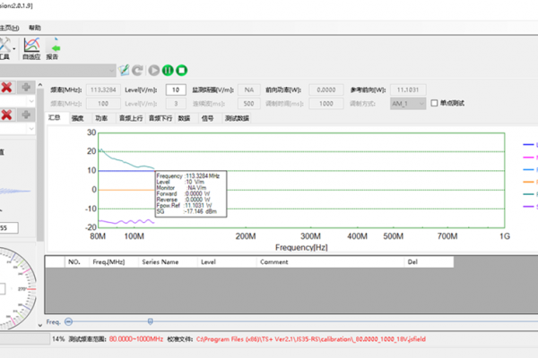Click the gray refresh arrow icon
The height and width of the screenshot is (358, 538).
[x=138, y=70]
